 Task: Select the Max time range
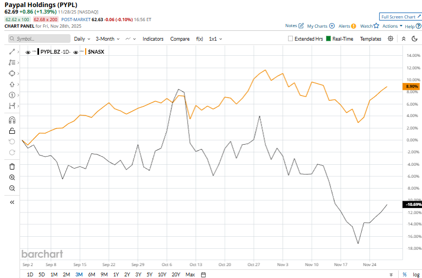click(190, 275)
